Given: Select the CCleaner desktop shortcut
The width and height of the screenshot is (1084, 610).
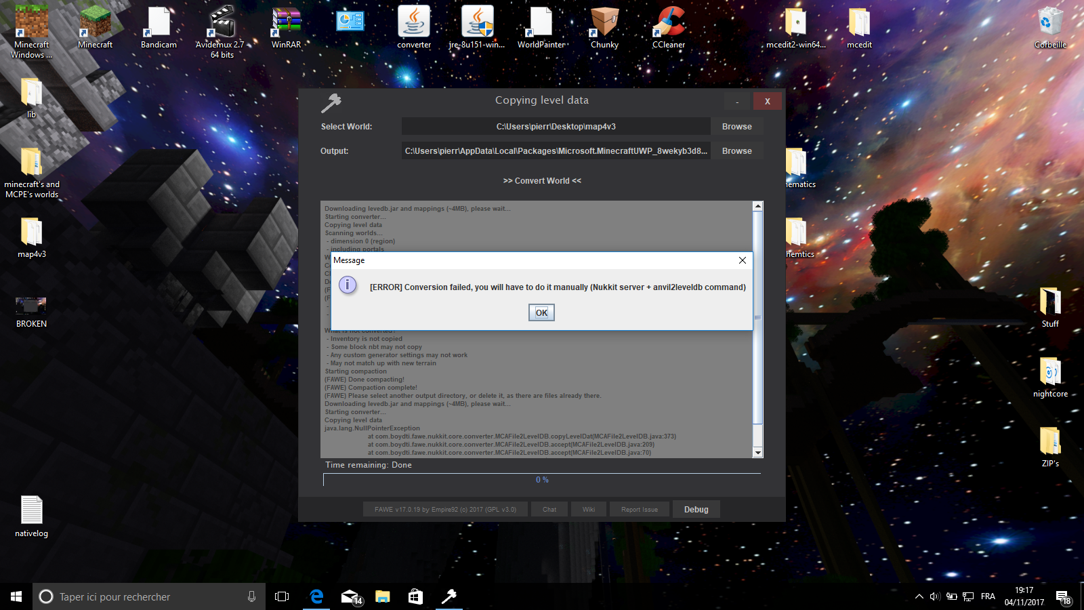Looking at the screenshot, I should (x=668, y=28).
